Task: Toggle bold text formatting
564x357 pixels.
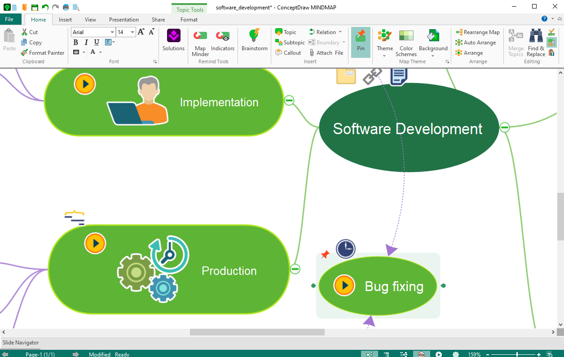Action: click(76, 42)
